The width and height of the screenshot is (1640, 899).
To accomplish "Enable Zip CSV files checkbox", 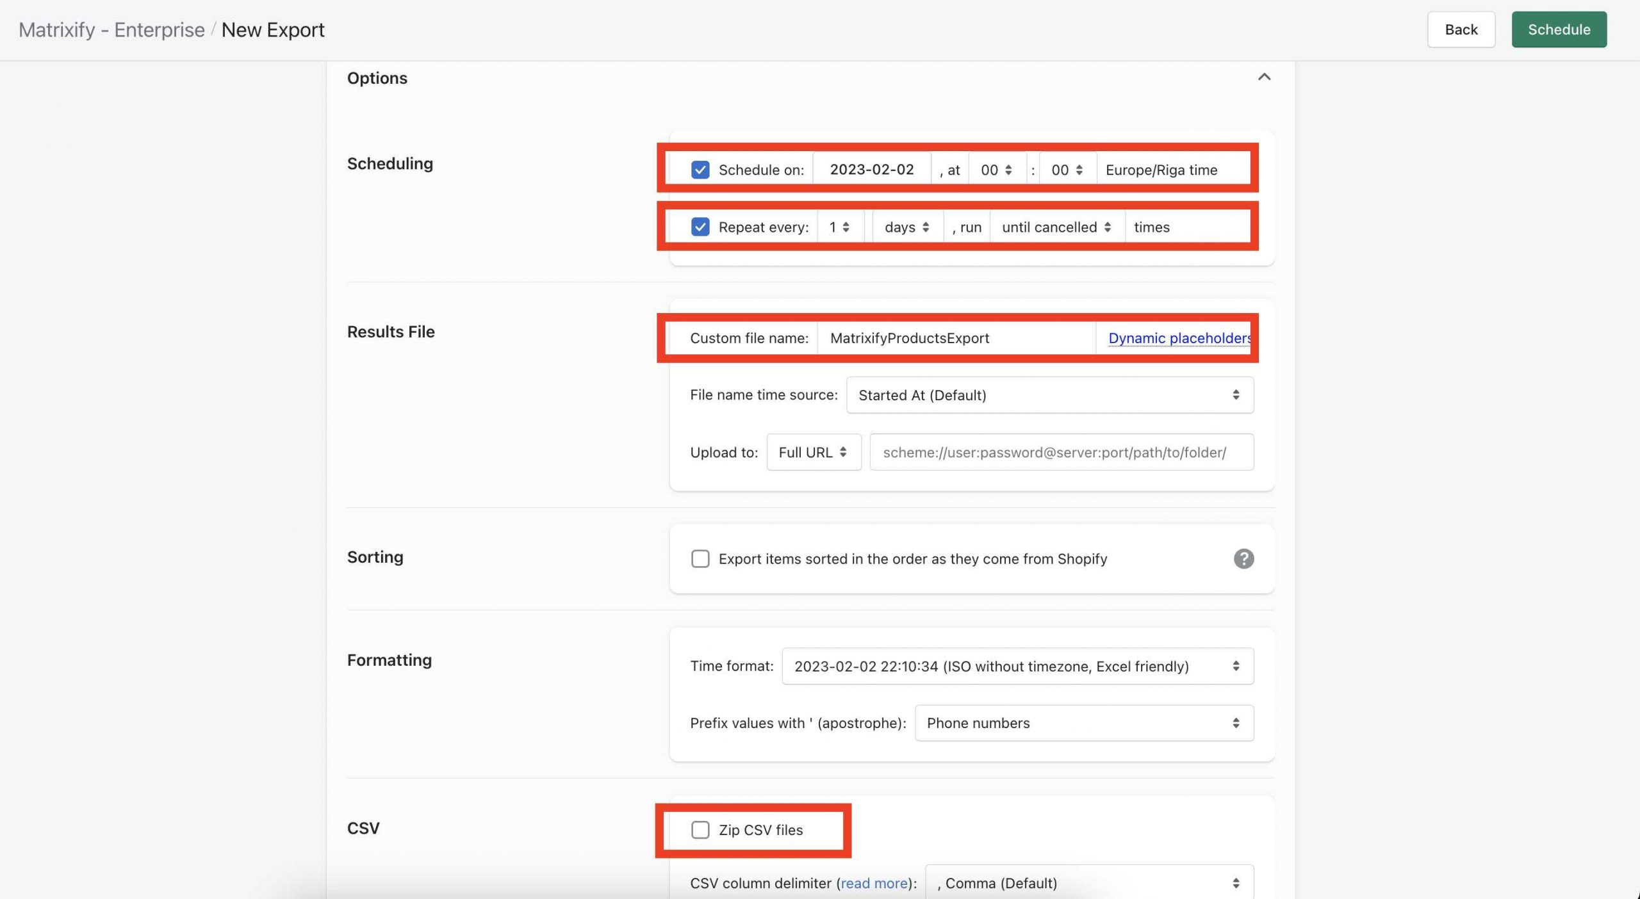I will (700, 830).
